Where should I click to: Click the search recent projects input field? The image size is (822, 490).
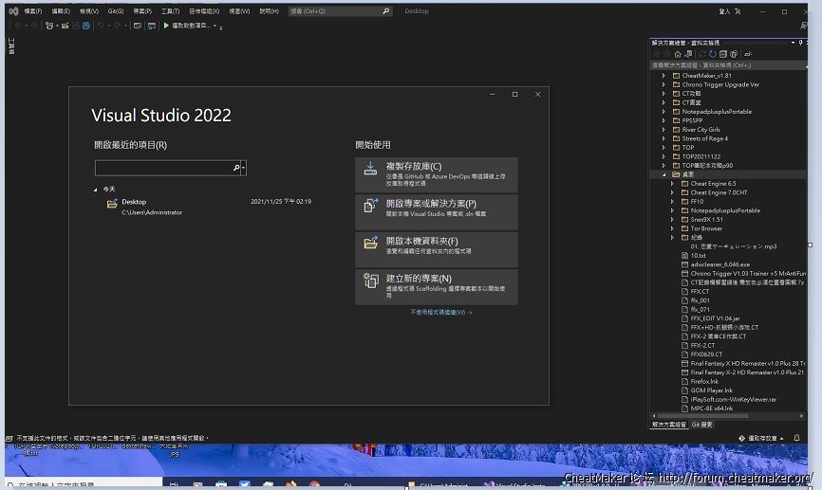163,168
